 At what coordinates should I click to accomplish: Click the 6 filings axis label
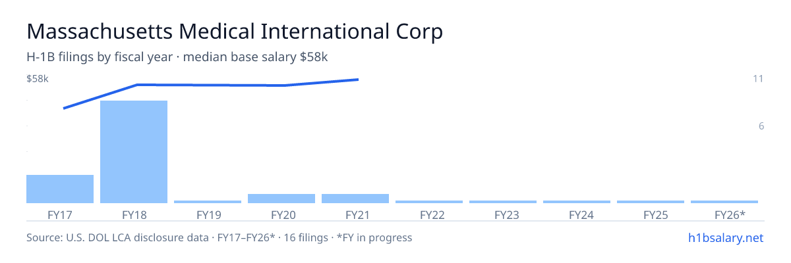[761, 126]
